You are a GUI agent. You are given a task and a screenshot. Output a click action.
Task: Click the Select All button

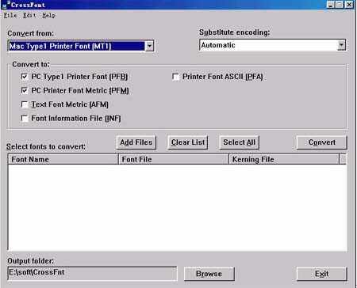coord(239,142)
